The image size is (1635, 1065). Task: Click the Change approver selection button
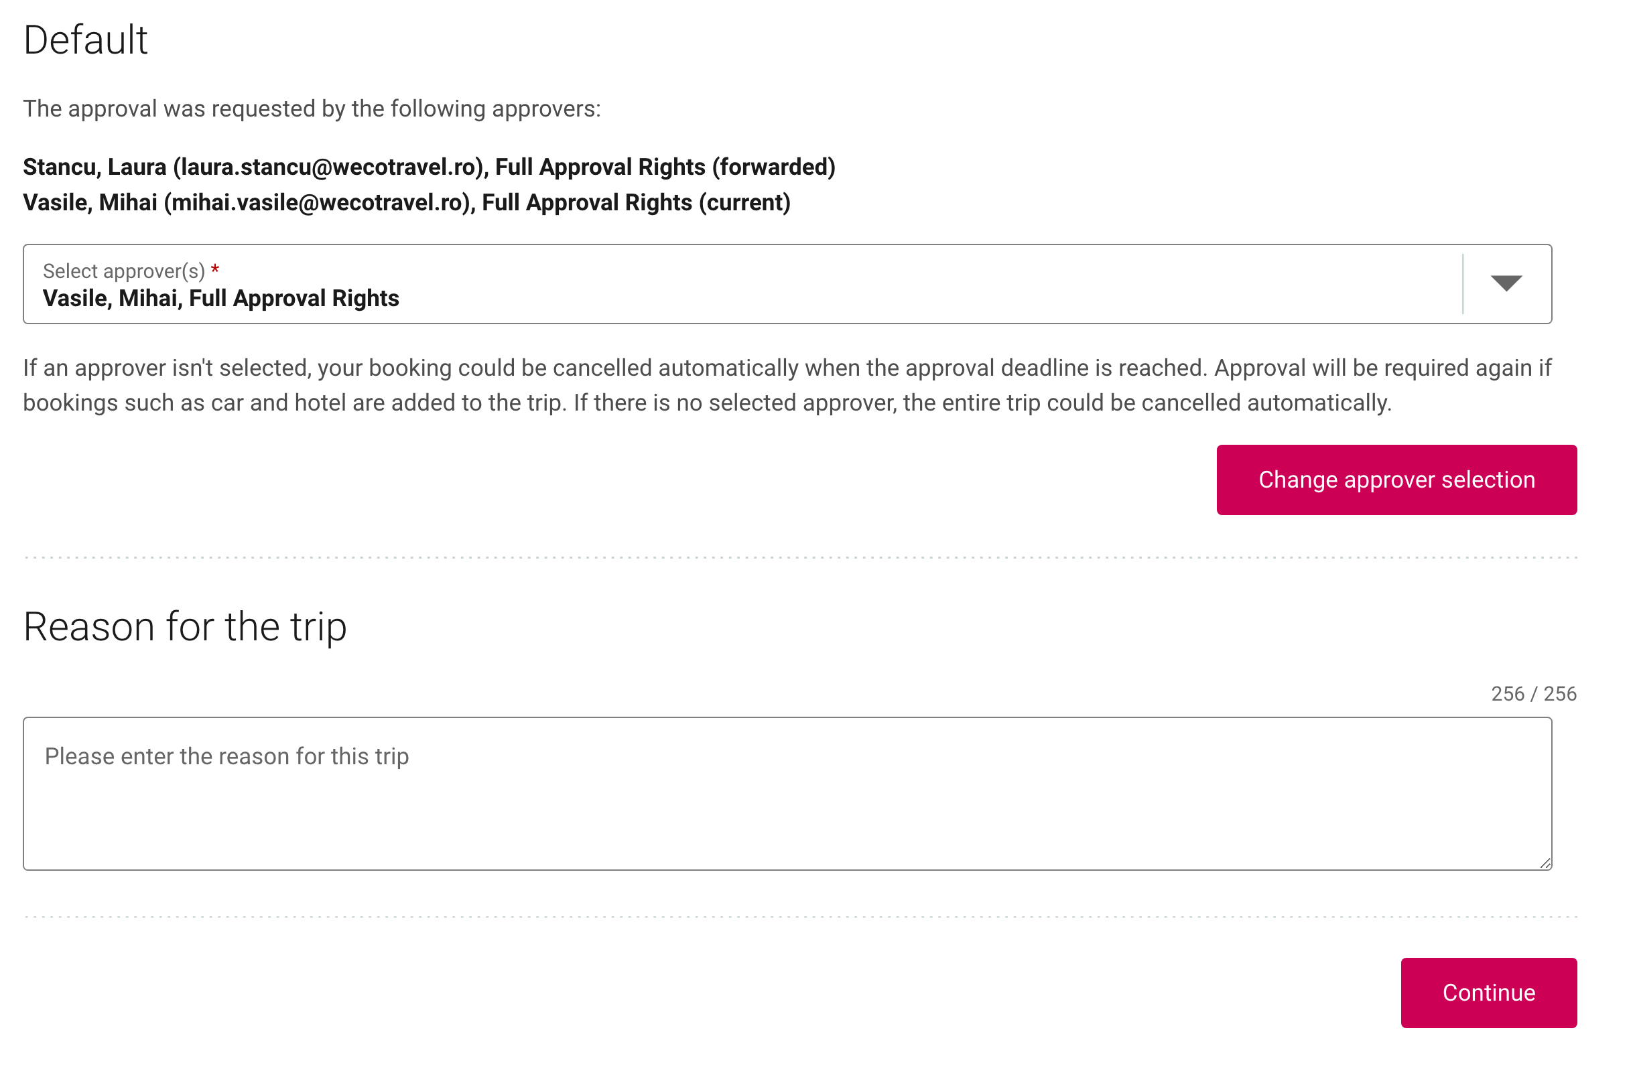pos(1396,480)
